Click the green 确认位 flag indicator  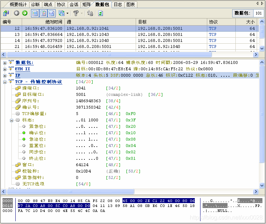click(x=24, y=133)
